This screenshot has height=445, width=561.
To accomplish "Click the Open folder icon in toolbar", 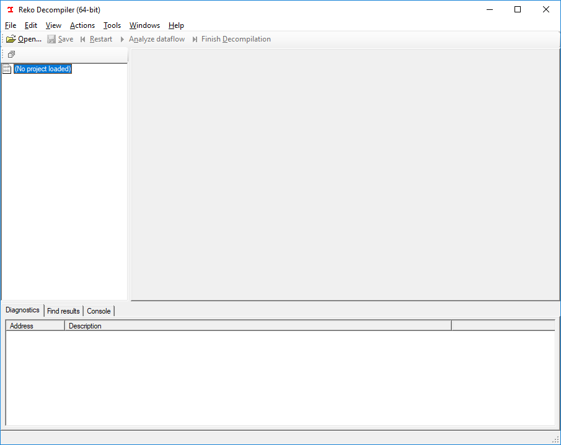I will point(11,39).
